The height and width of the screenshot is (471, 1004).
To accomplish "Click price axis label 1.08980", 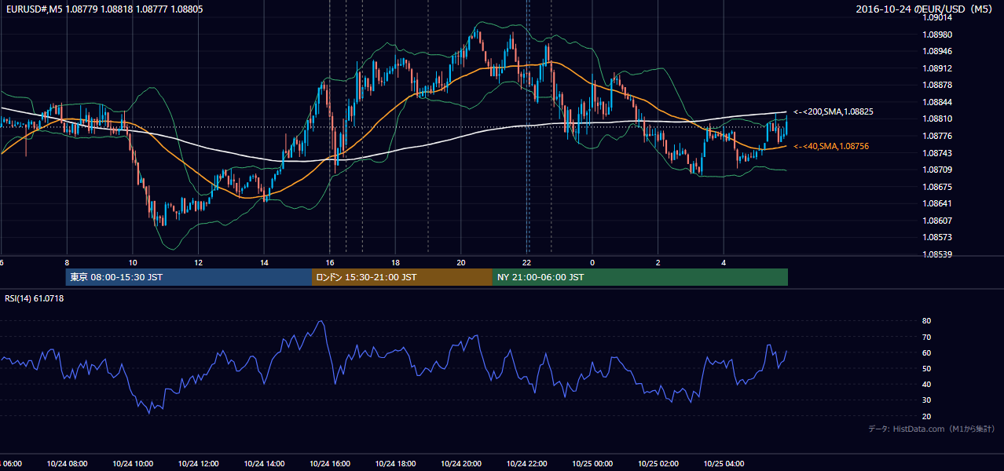I will 937,35.
